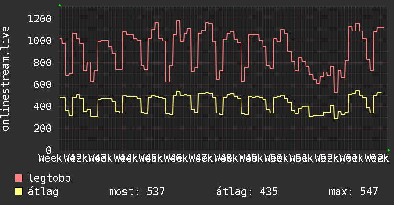Click the y-axis label 400

(43, 106)
